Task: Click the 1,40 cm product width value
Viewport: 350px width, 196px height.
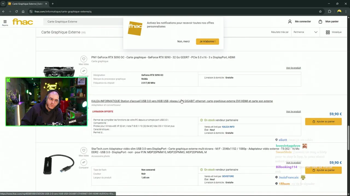Action: pyautogui.click(x=145, y=178)
